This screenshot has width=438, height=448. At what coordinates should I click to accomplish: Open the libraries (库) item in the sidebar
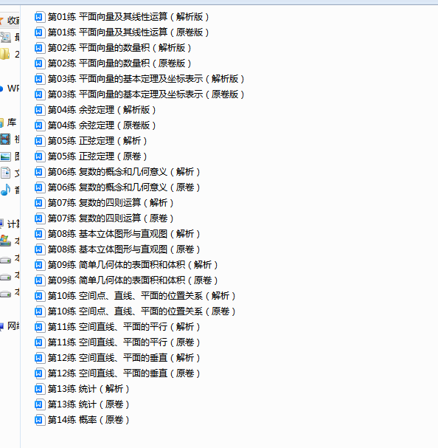pos(9,123)
